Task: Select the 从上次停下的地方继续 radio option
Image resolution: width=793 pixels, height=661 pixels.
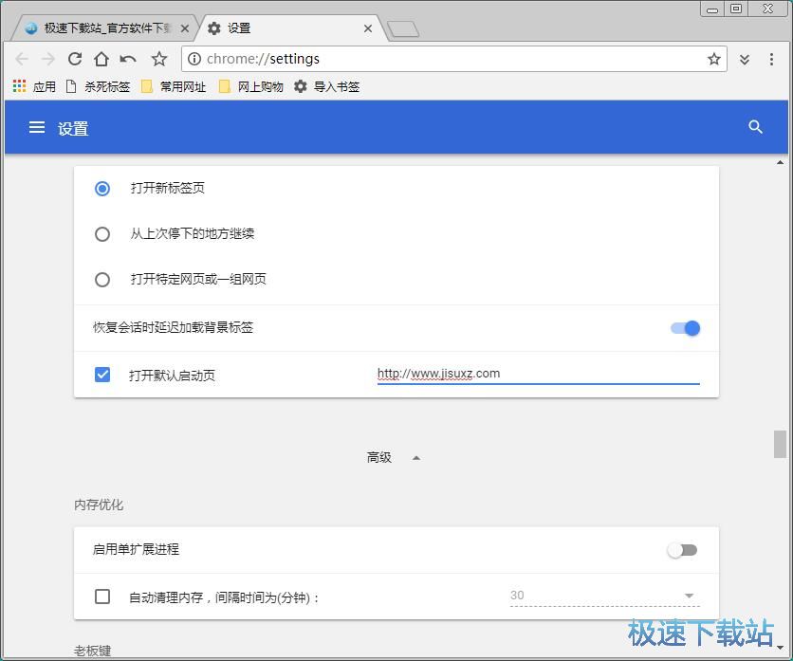Action: 102,234
